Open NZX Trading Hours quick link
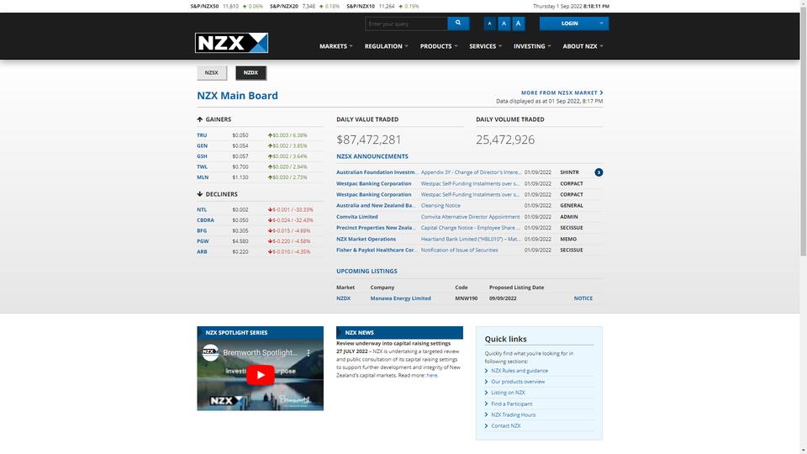Viewport: 807px width, 454px height. 513,414
